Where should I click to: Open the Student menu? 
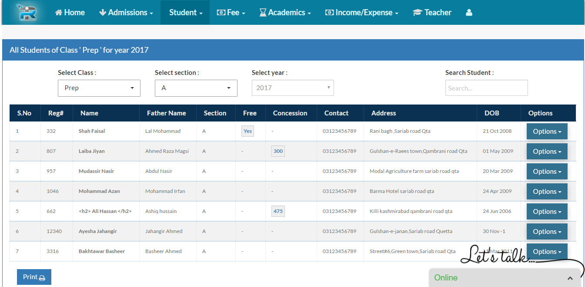tap(186, 13)
